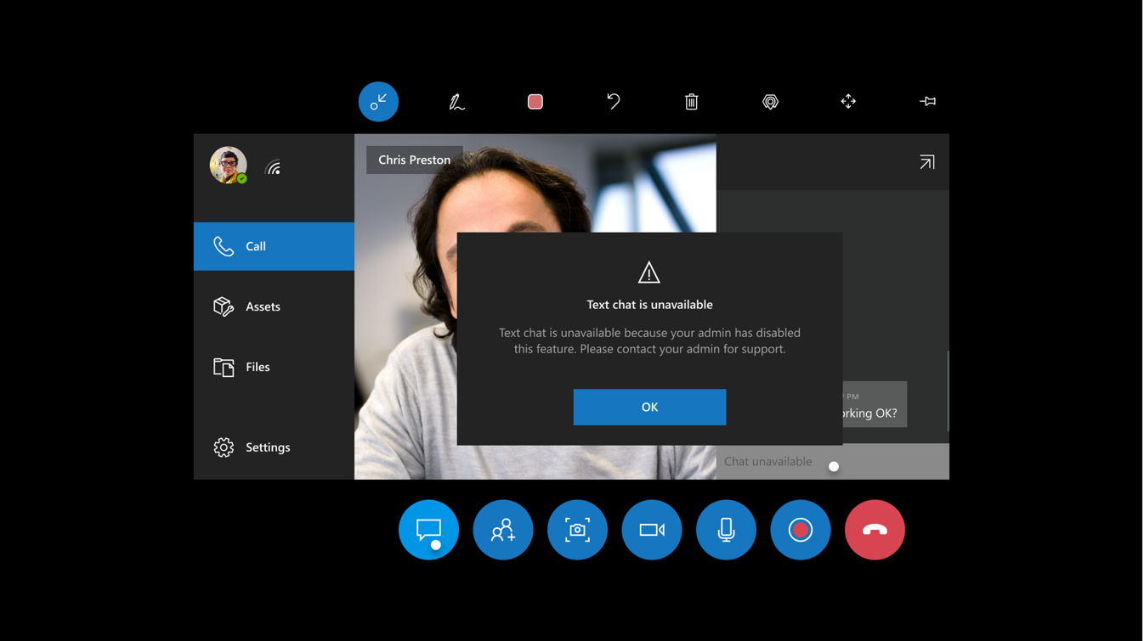Toggle the text chat panel

click(x=428, y=529)
